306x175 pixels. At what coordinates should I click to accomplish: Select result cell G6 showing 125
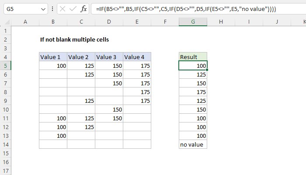point(193,75)
